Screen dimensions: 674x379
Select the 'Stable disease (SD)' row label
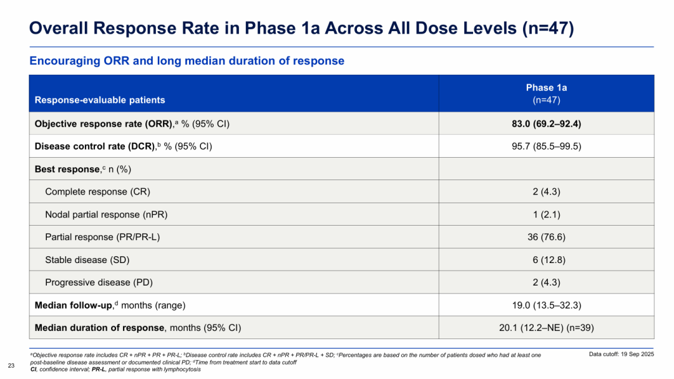[x=87, y=259]
